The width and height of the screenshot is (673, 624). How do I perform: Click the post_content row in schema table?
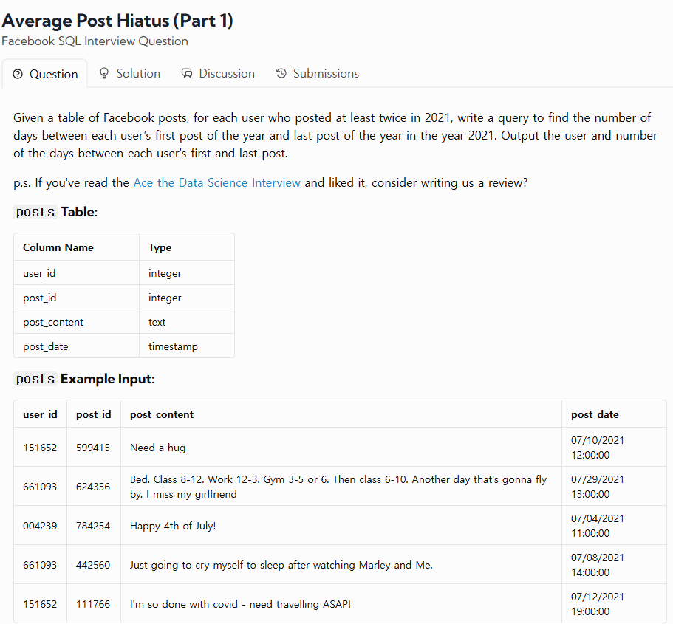tap(124, 322)
